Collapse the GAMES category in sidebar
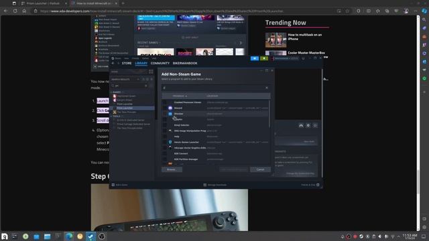The height and width of the screenshot is (241, 429). tap(117, 92)
